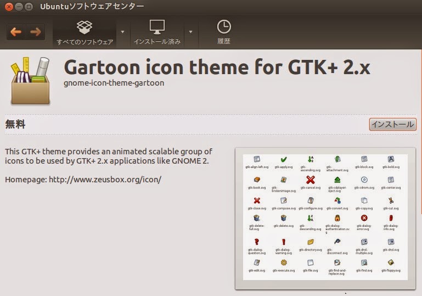The image size is (422, 296).
Task: Select the gnome-icon-theme-gartoon package name
Action: (x=114, y=83)
